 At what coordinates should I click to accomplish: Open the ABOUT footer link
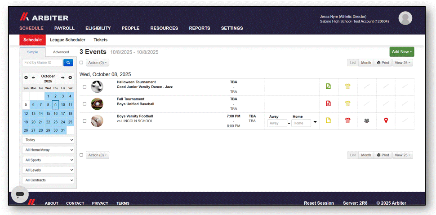click(x=51, y=203)
